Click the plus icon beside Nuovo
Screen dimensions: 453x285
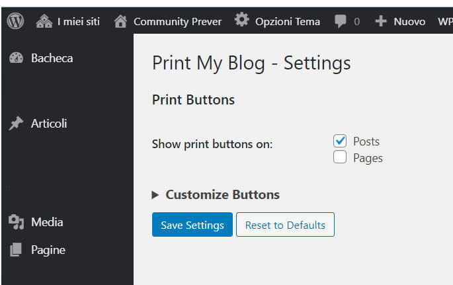pos(380,21)
